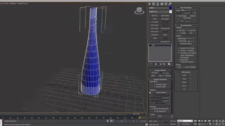
Task: Click Go to Start playback button
Action: [x=195, y=121]
